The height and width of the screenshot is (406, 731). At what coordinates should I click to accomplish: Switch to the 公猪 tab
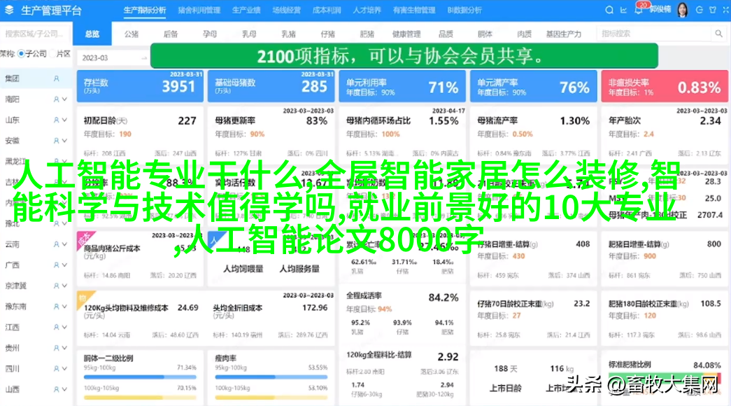click(x=132, y=34)
